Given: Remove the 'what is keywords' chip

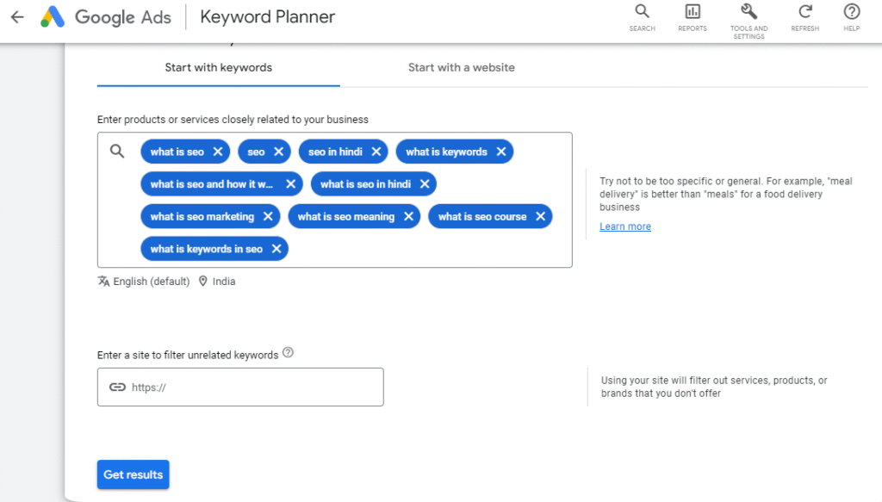Looking at the screenshot, I should pyautogui.click(x=501, y=152).
